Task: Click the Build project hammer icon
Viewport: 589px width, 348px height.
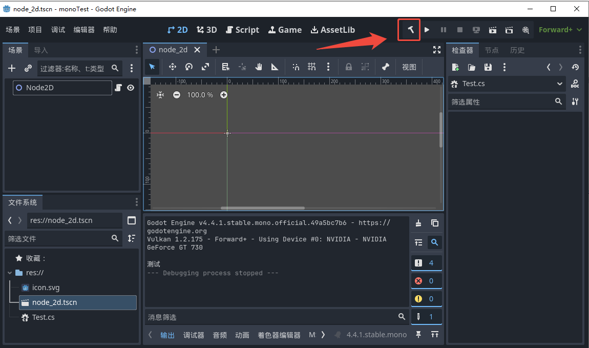Action: (411, 30)
